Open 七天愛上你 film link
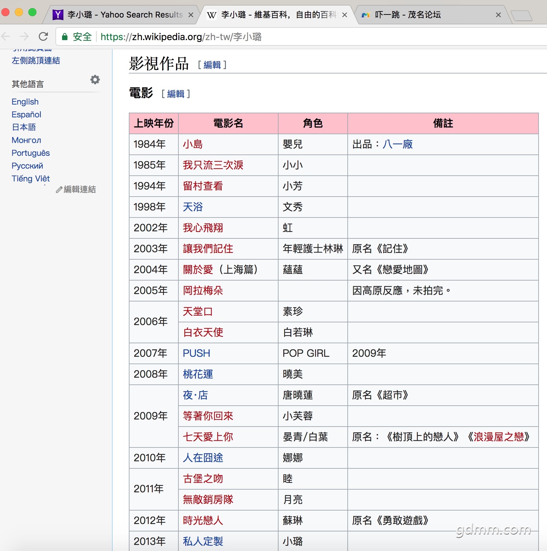The image size is (547, 551). [208, 437]
